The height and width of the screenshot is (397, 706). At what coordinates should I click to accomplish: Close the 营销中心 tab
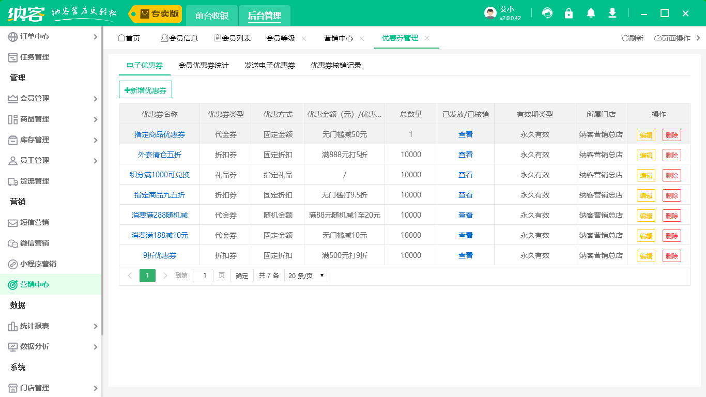[x=362, y=38]
